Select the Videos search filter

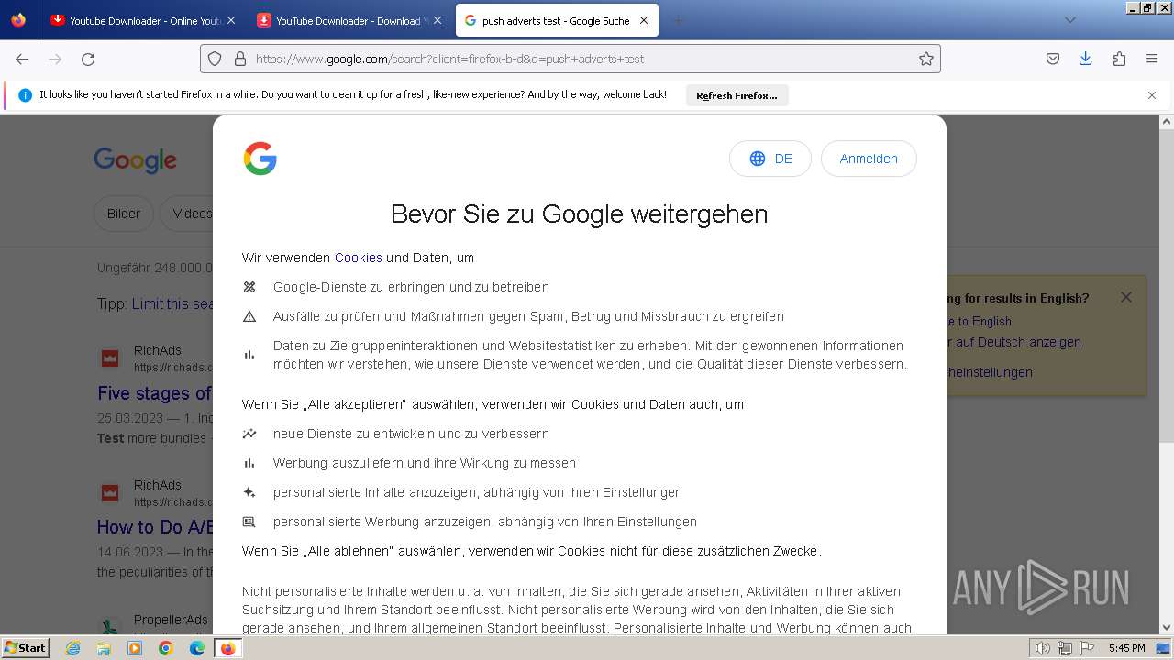[x=187, y=214]
